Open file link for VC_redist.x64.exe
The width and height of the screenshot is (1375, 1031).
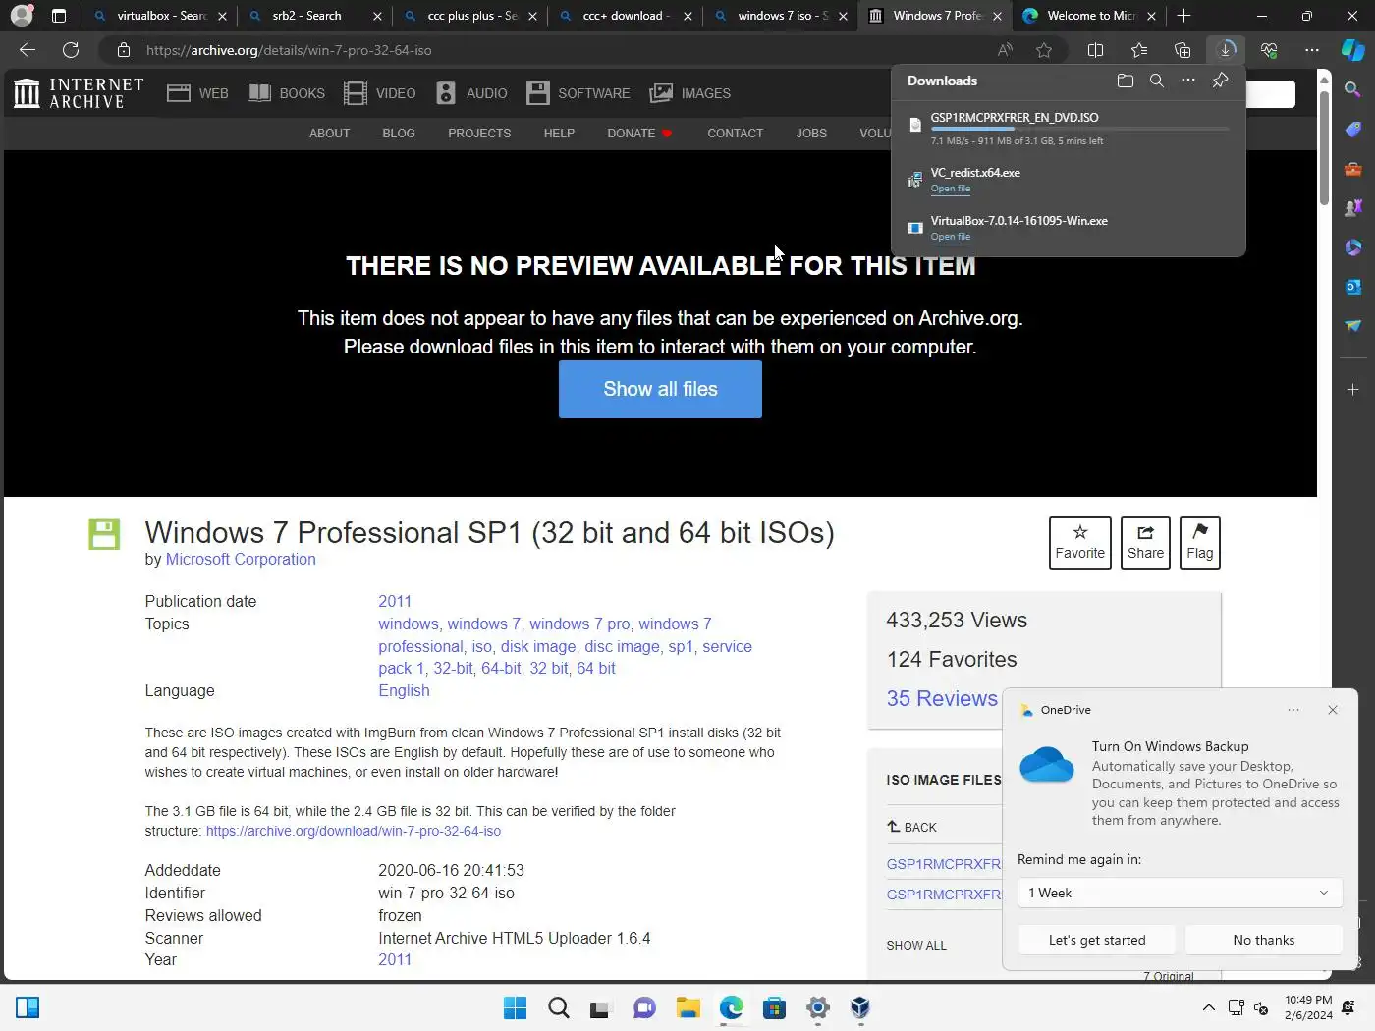point(950,189)
